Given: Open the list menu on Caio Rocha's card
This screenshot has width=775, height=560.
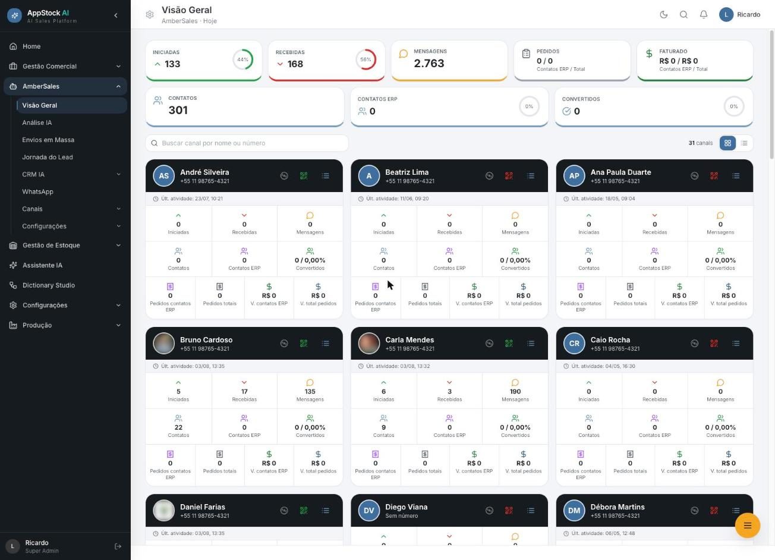Looking at the screenshot, I should [x=736, y=344].
